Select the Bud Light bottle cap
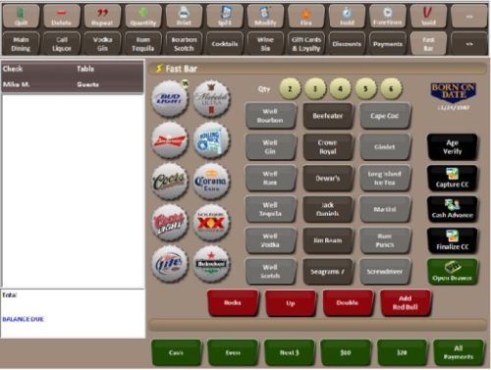 (x=170, y=98)
